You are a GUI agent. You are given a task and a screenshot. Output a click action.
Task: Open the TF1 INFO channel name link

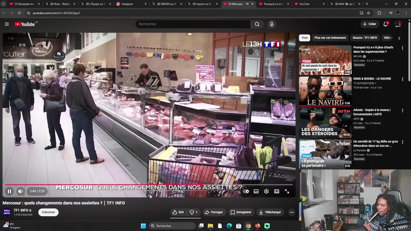pyautogui.click(x=21, y=210)
